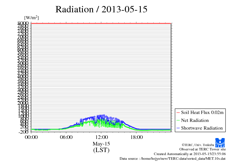
Task: Click the 'Data source' file path line
Action: click(x=173, y=159)
